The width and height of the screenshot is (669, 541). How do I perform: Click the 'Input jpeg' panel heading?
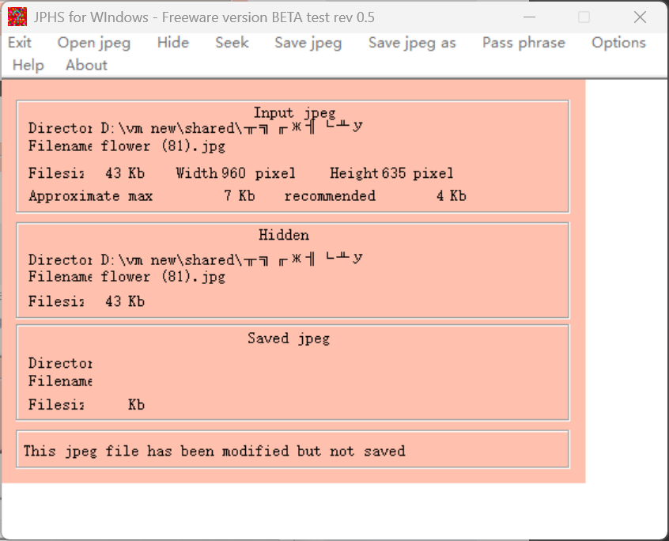coord(294,113)
